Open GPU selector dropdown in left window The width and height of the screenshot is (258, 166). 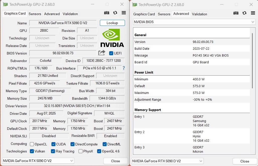[x=38, y=161]
